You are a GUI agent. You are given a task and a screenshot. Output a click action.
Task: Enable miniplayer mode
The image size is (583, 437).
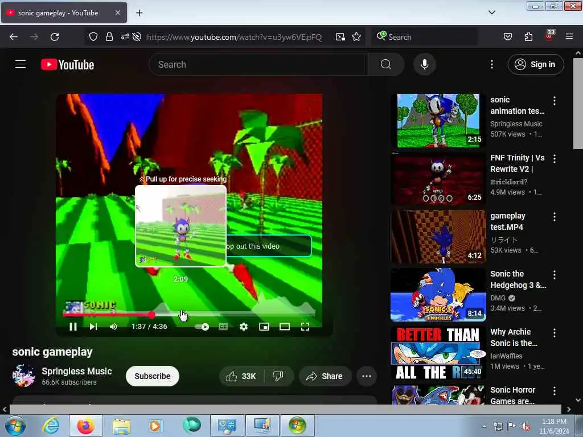pyautogui.click(x=264, y=327)
